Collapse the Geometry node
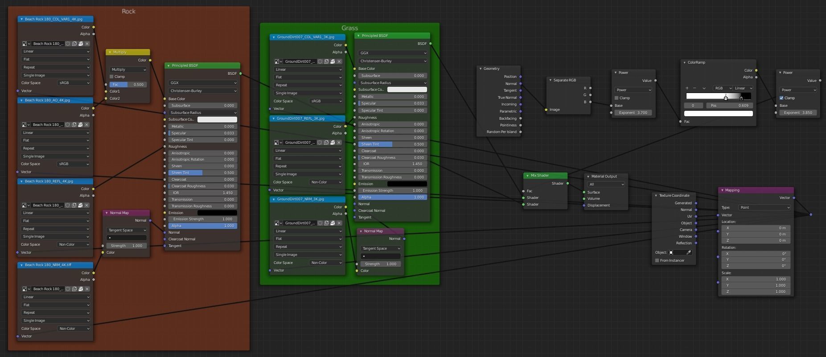The width and height of the screenshot is (826, 357). pyautogui.click(x=481, y=69)
